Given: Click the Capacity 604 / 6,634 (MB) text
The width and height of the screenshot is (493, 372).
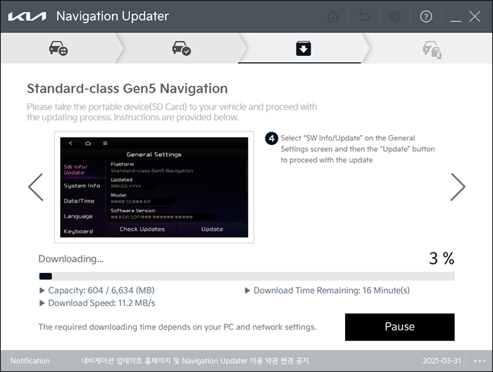Looking at the screenshot, I should pyautogui.click(x=101, y=290).
